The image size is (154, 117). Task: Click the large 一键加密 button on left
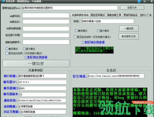click(36, 64)
